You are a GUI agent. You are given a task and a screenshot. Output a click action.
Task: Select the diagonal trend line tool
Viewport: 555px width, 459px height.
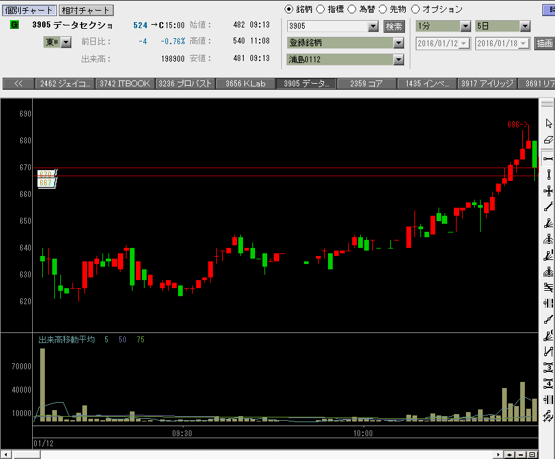point(548,206)
